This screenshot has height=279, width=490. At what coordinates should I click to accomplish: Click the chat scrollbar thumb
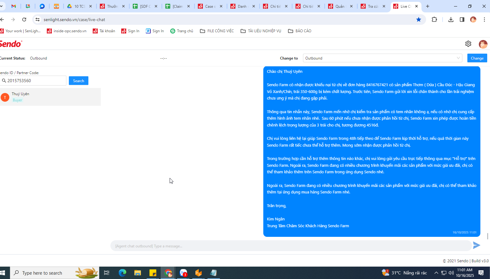click(x=488, y=236)
